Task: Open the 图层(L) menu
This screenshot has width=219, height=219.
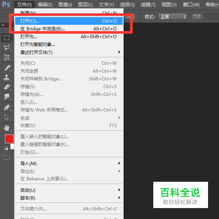Action: coord(85,5)
